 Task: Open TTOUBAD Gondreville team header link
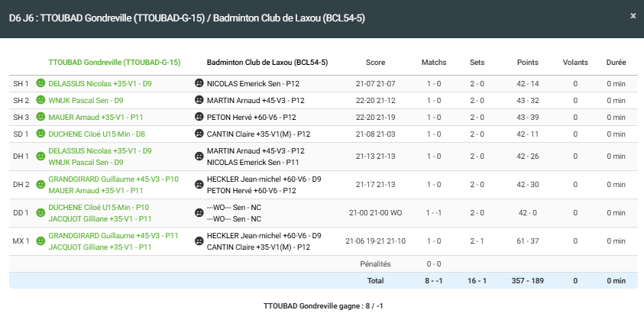pyautogui.click(x=114, y=63)
